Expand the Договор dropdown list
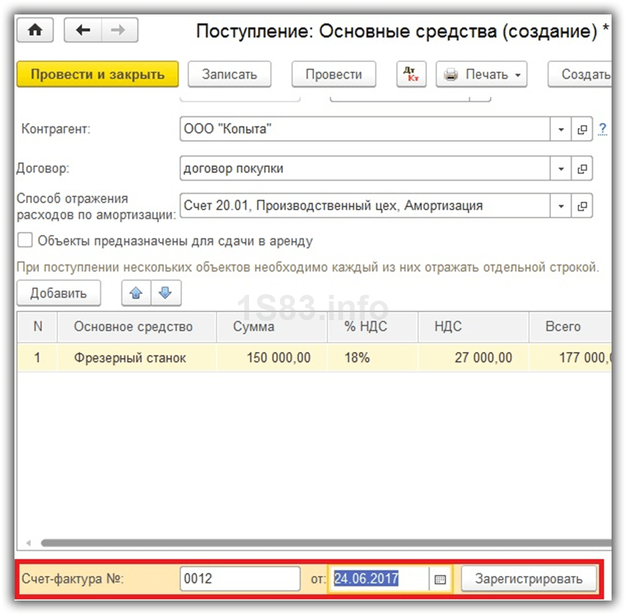Viewport: 626px width, 615px height. pyautogui.click(x=560, y=168)
